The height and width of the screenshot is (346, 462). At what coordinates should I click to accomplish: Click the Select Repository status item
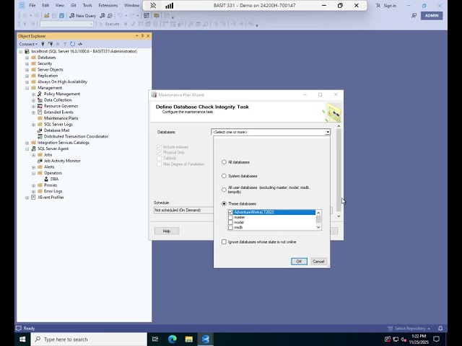[410, 329]
